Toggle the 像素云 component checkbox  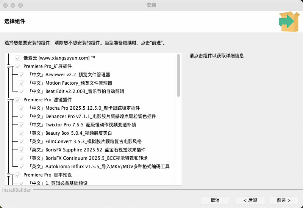17,58
